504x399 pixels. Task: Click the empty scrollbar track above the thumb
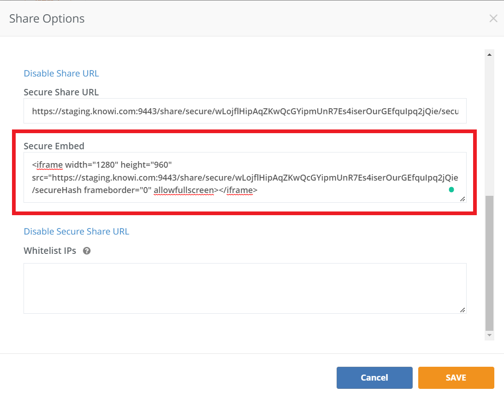pos(489,124)
